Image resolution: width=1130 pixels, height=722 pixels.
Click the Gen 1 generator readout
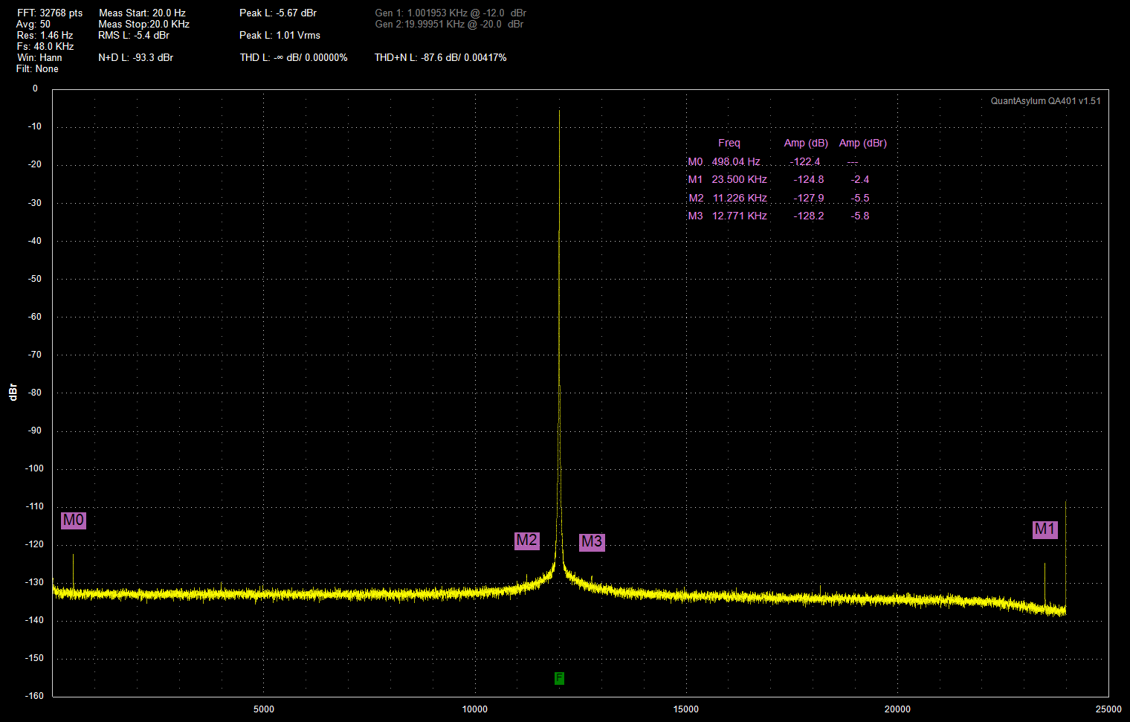pyautogui.click(x=451, y=13)
